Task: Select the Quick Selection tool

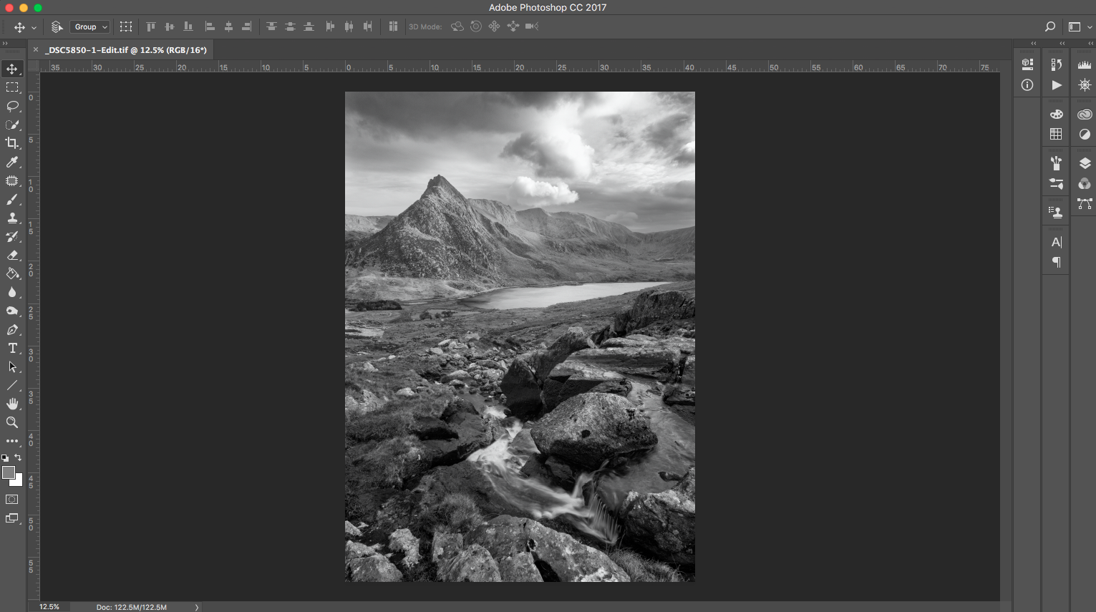Action: tap(12, 125)
